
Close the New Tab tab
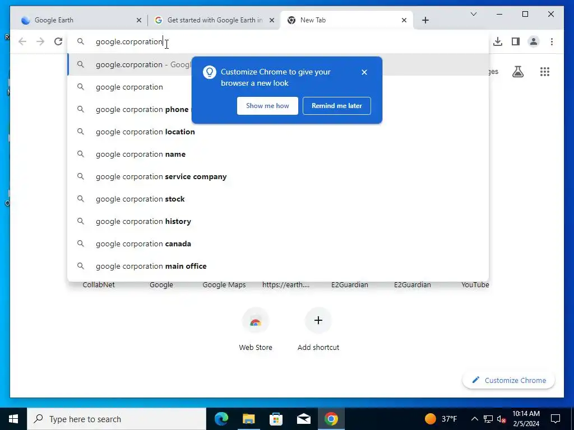tap(404, 20)
